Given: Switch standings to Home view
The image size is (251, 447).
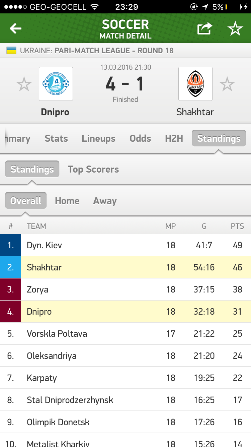Looking at the screenshot, I should pos(67,201).
